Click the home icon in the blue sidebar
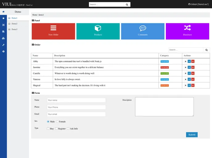Screen dimensions: 212x158 pos(3,12)
